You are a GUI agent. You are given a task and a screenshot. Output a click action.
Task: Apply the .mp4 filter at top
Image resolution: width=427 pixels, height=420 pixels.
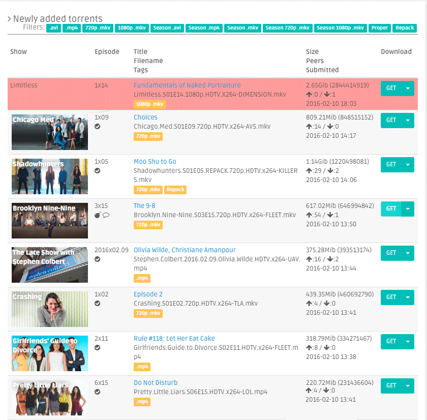pyautogui.click(x=72, y=28)
